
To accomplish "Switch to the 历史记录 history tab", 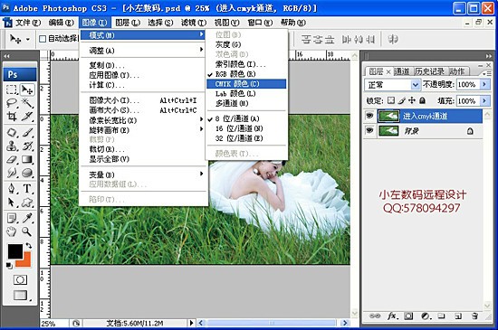I will [430, 71].
